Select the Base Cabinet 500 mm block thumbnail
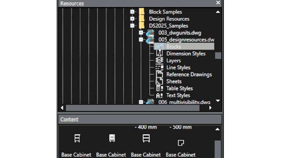Screen dimensions: 281x158 (x=180, y=143)
